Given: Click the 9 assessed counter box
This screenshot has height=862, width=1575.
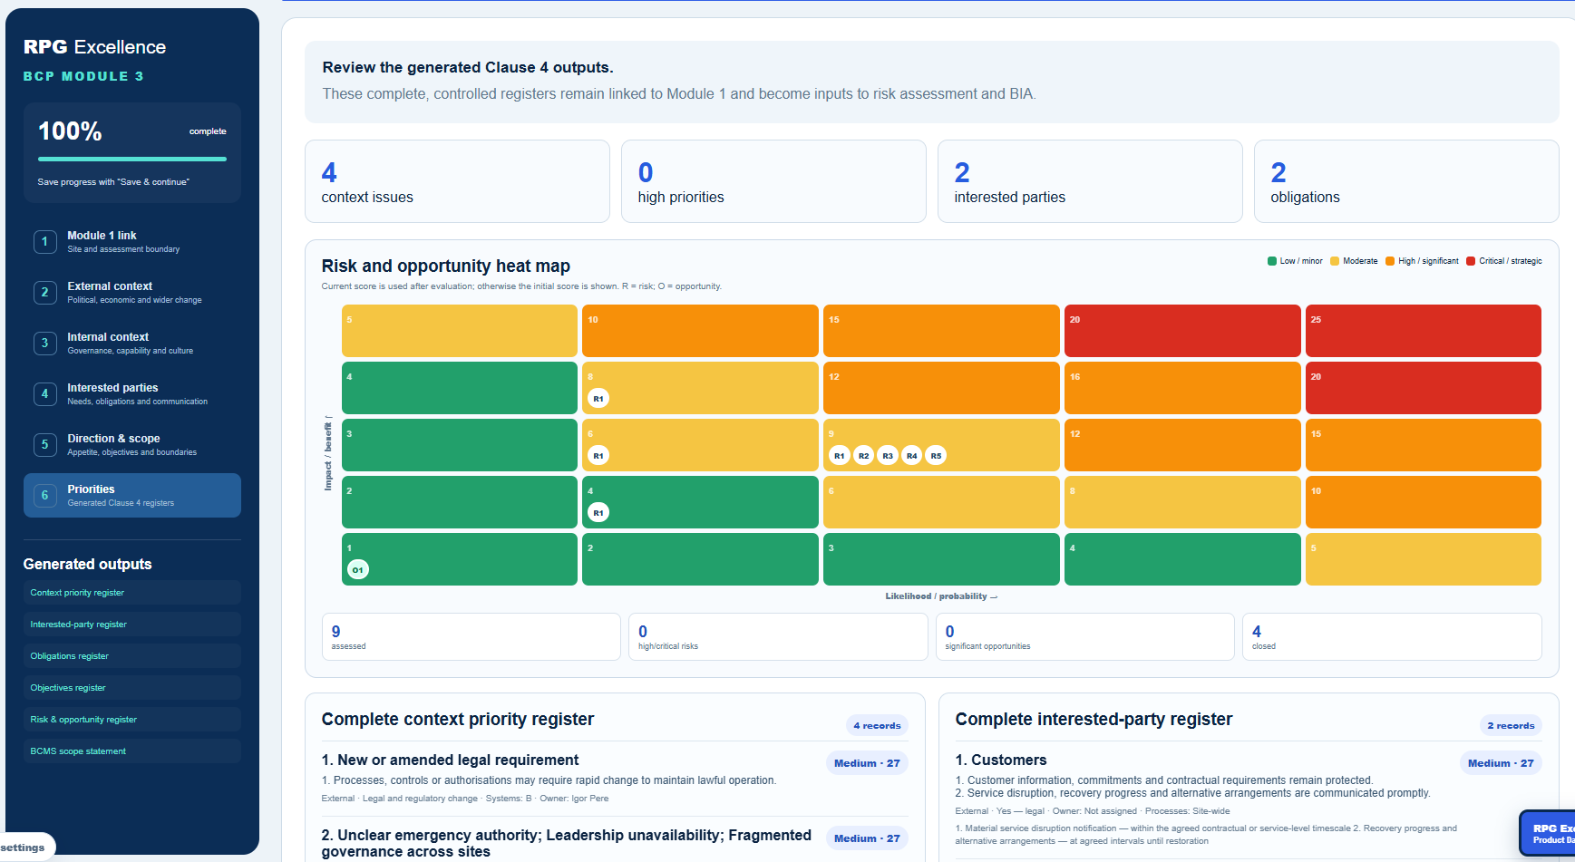Looking at the screenshot, I should click(x=472, y=636).
